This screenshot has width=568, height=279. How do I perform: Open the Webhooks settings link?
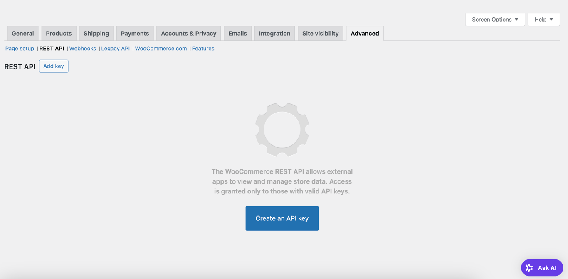(x=82, y=48)
